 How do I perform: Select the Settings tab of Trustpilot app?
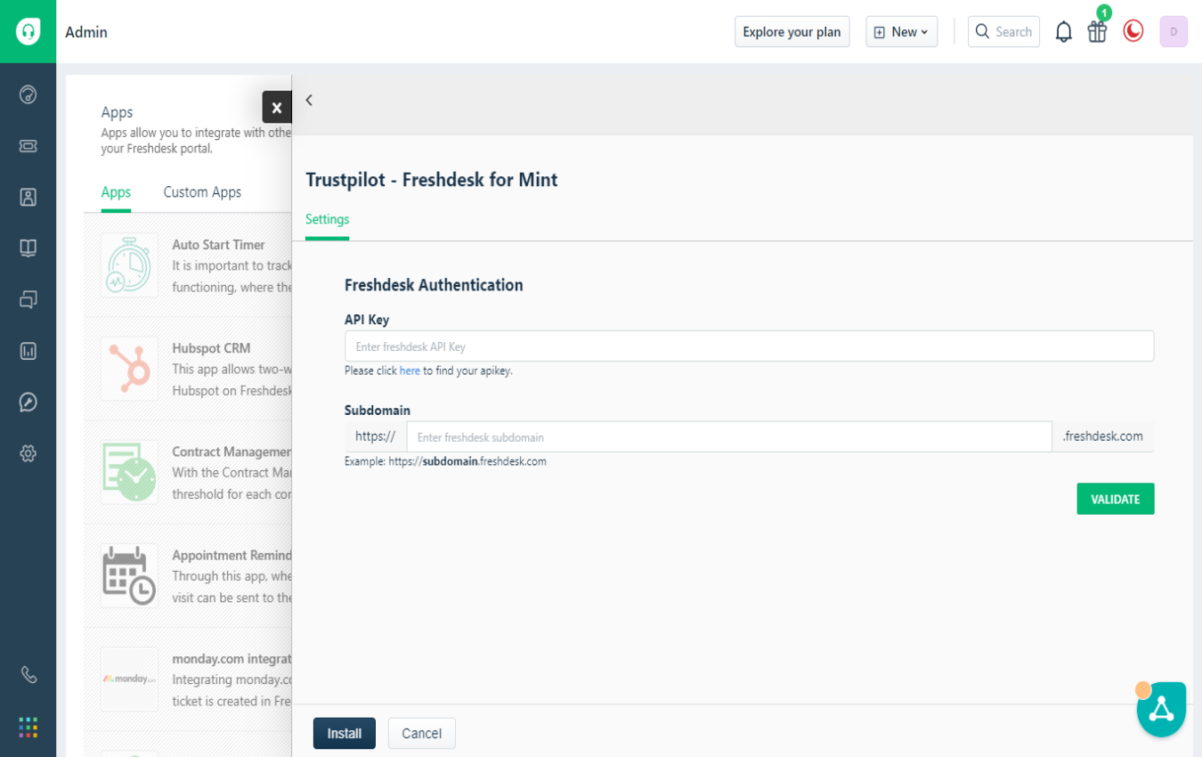click(327, 219)
